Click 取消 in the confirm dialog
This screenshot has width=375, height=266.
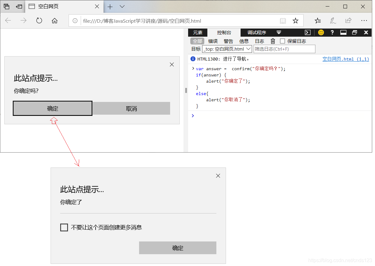point(131,108)
